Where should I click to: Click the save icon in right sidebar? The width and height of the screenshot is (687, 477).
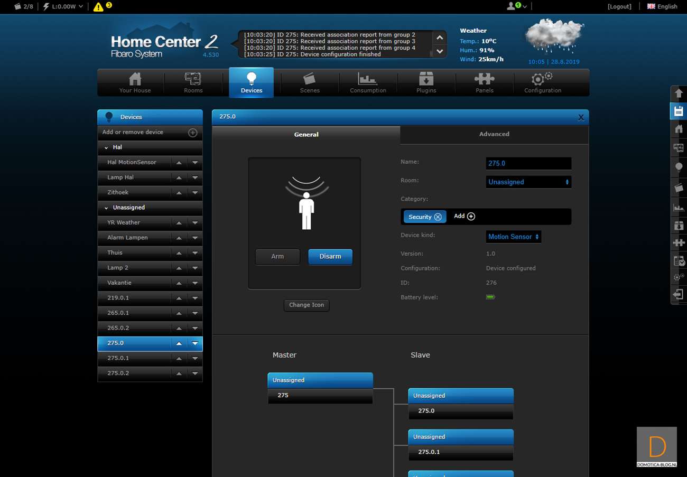679,111
